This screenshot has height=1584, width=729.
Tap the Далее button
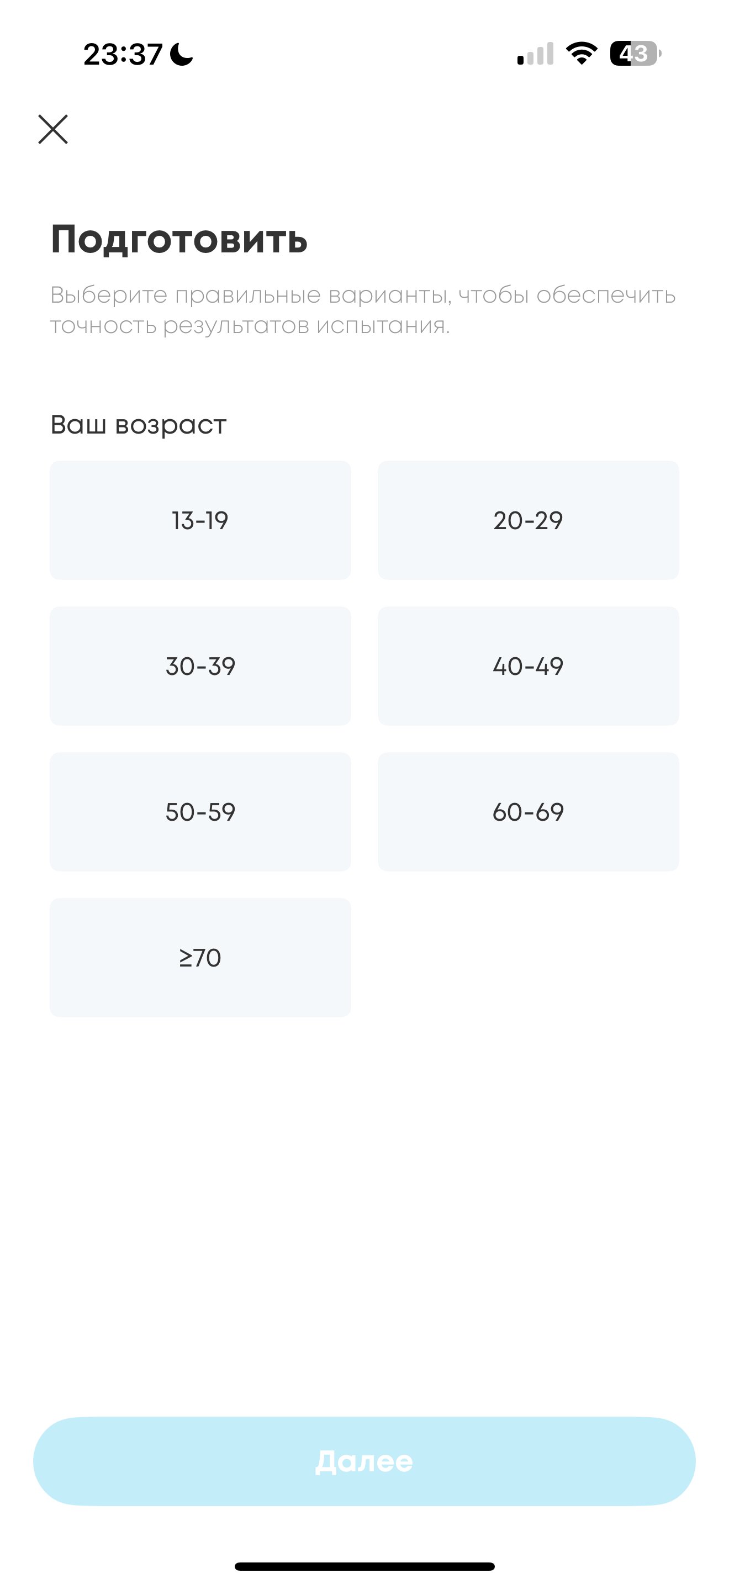[364, 1461]
